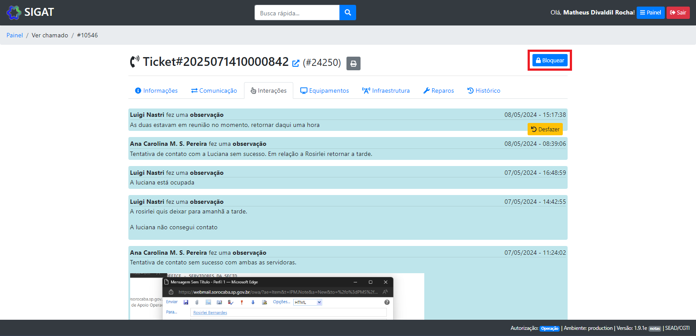Image resolution: width=696 pixels, height=336 pixels.
Task: Log out with the Sair button
Action: click(x=678, y=13)
